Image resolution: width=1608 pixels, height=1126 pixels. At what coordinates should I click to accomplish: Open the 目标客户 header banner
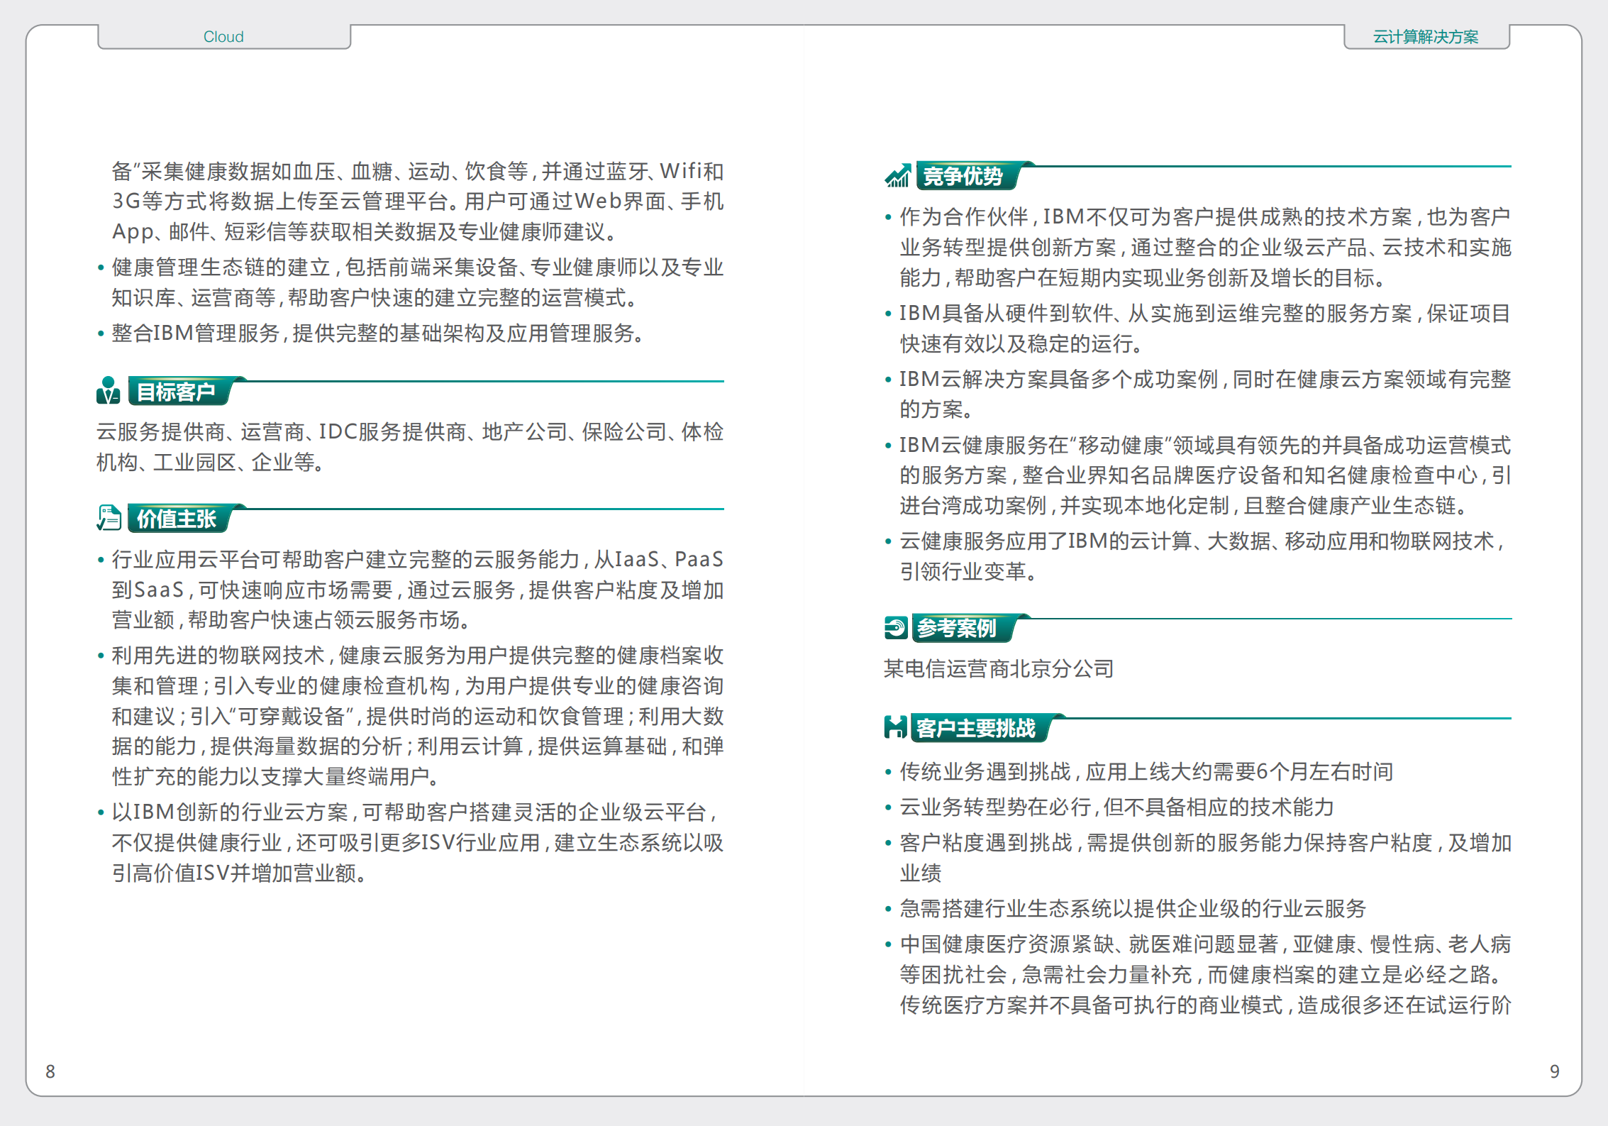point(178,392)
